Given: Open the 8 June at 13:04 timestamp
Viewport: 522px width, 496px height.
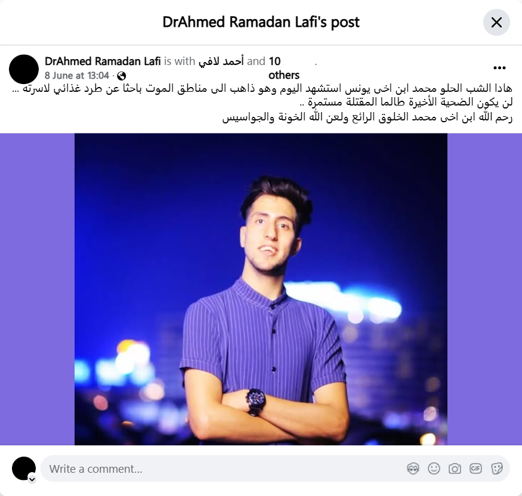Looking at the screenshot, I should (x=77, y=76).
